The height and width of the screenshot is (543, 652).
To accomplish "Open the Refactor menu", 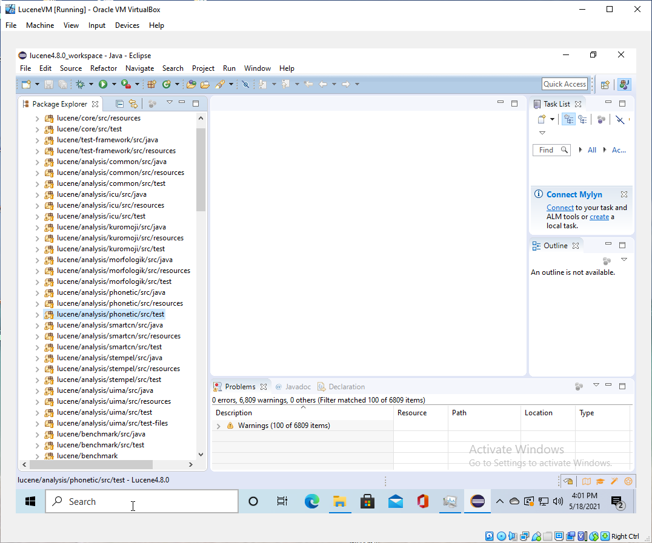I will (104, 68).
